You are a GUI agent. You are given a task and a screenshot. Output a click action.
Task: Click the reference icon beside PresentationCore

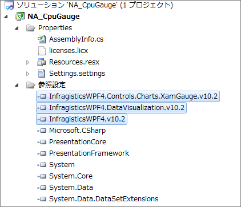click(x=42, y=142)
